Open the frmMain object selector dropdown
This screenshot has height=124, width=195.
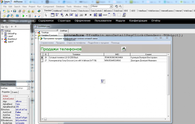[x=28, y=88]
